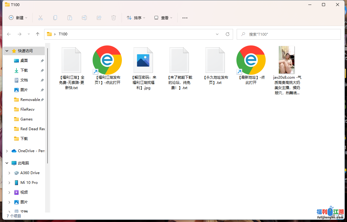The height and width of the screenshot is (222, 347).
Task: Open the 新建 (New) dropdown menu
Action: tap(18, 18)
